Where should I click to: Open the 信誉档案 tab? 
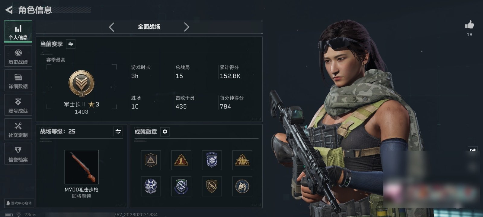tap(18, 154)
